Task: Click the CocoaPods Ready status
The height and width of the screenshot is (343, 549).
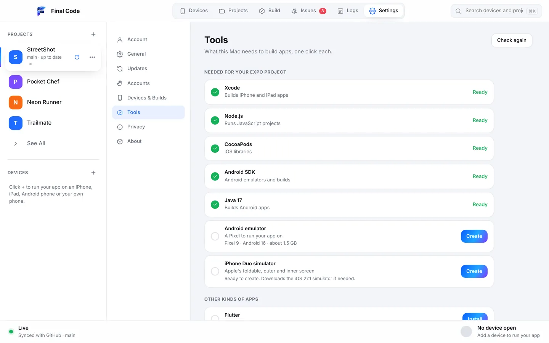Action: coord(480,148)
